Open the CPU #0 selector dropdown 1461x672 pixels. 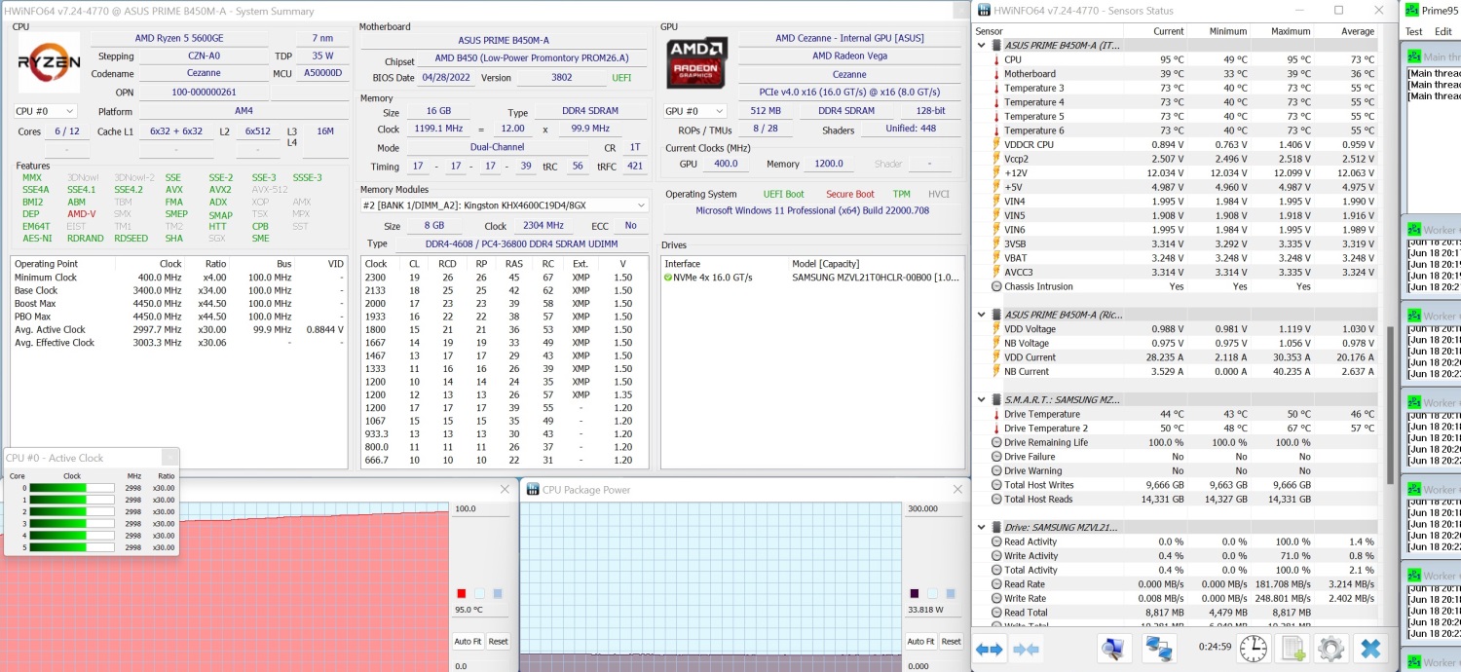(x=45, y=111)
